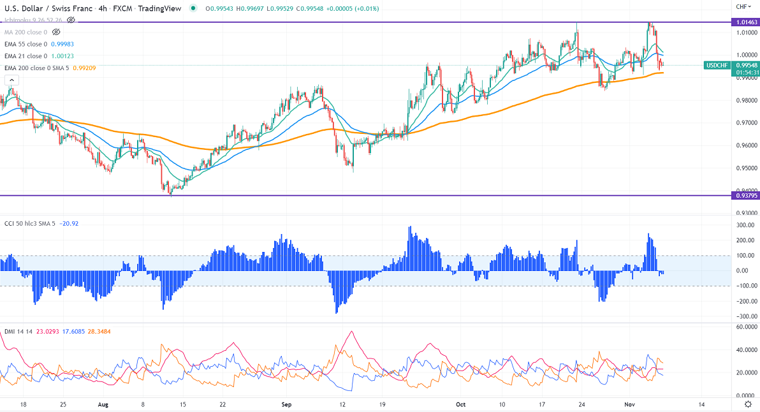
Task: Click the Sep label on time axis
Action: pos(286,404)
